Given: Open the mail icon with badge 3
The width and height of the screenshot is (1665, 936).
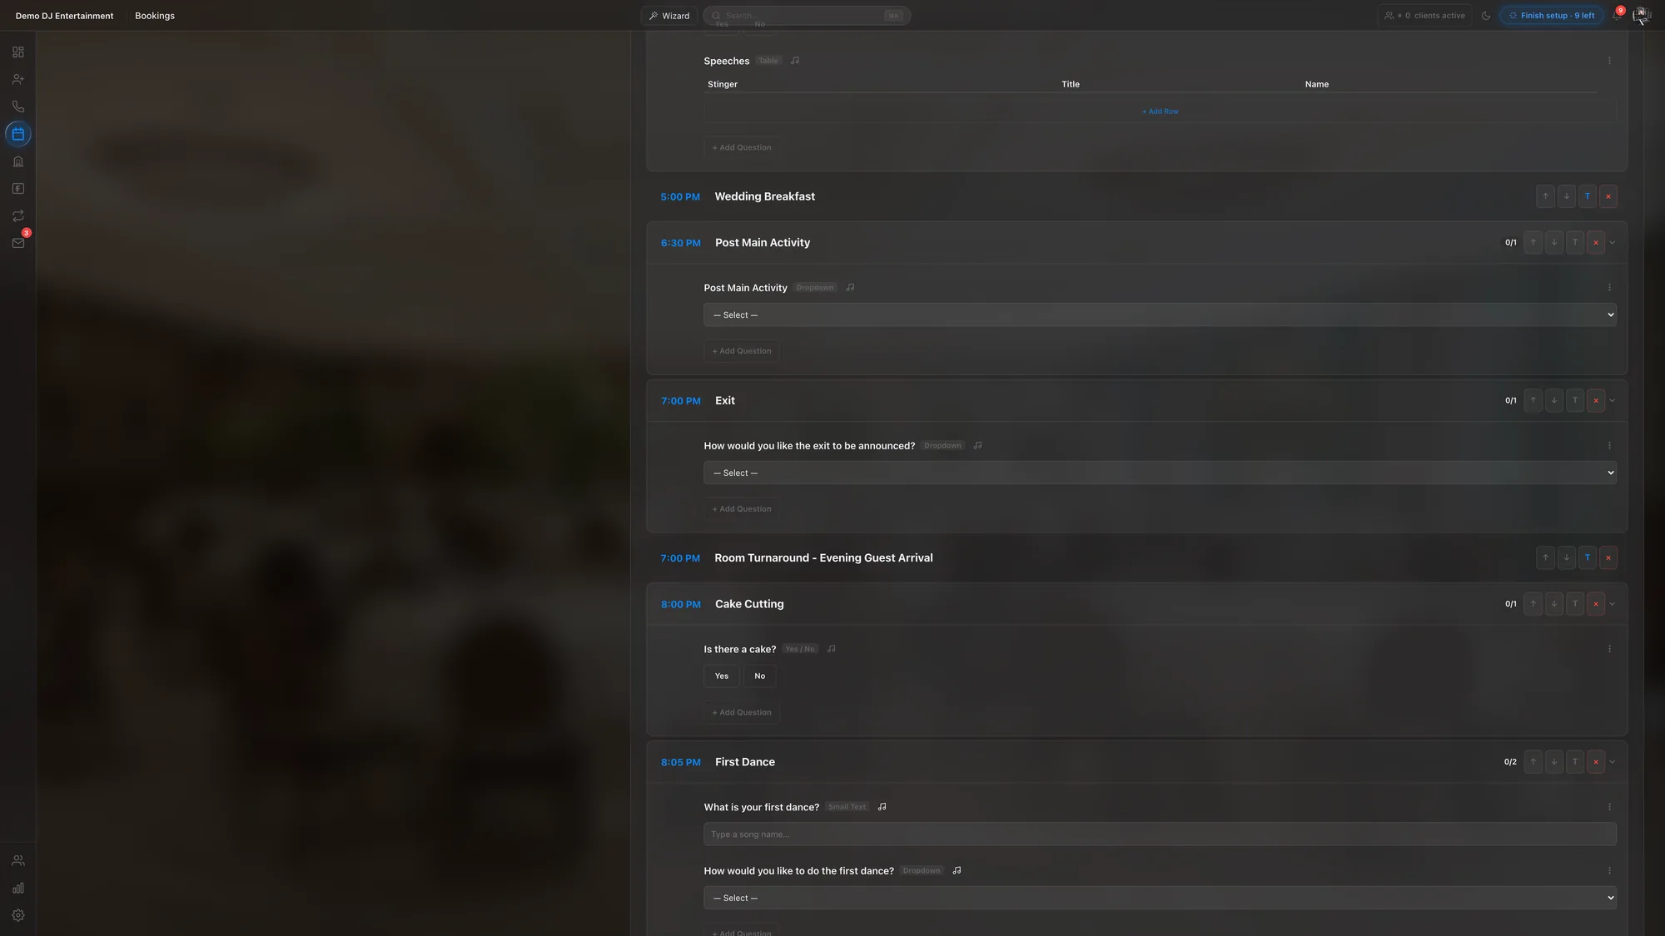Looking at the screenshot, I should (x=18, y=243).
